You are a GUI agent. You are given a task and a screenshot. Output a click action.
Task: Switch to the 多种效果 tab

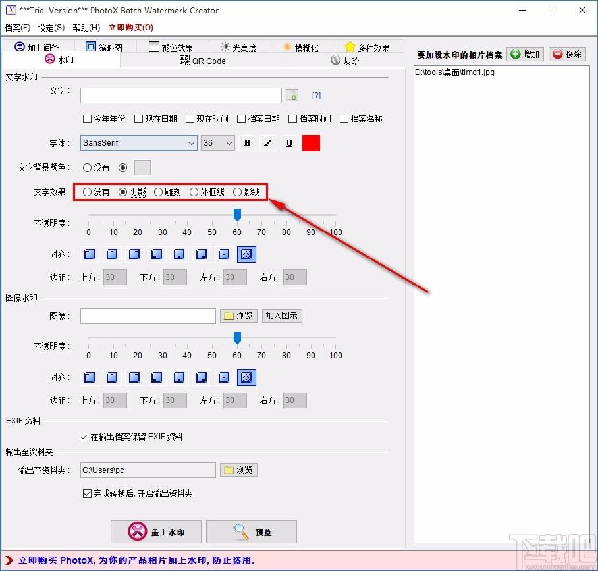coord(367,47)
